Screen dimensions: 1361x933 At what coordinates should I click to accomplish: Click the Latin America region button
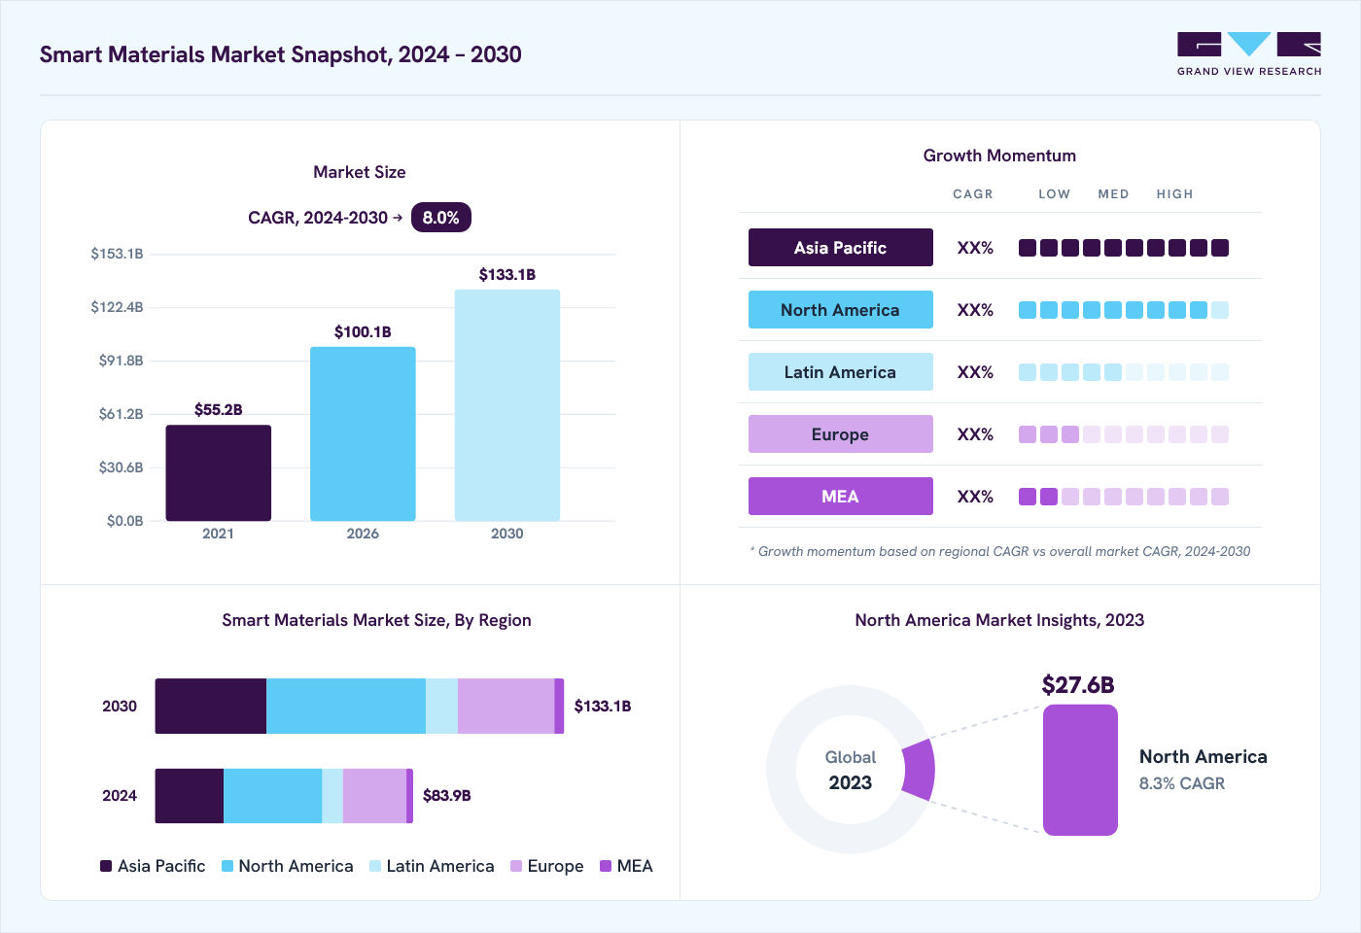point(841,372)
